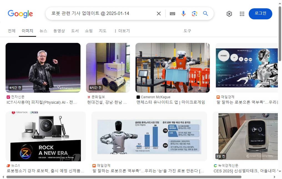This screenshot has height=179, width=282.
Task: Open the ICT시사용어 피지컬 AI title link
Action: point(42,102)
